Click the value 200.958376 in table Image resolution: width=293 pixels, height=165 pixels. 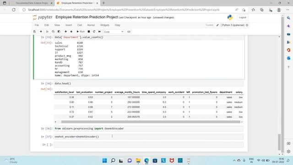coord(133,117)
